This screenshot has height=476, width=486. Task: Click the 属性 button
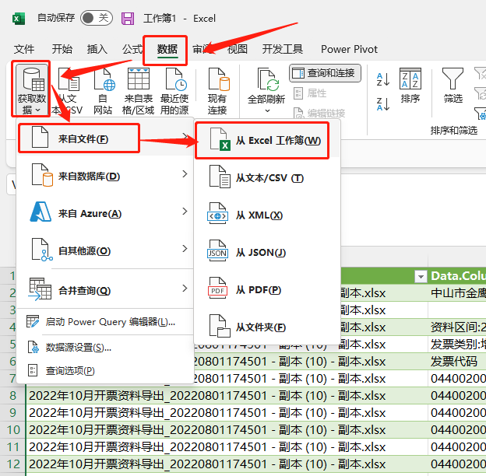tap(310, 93)
